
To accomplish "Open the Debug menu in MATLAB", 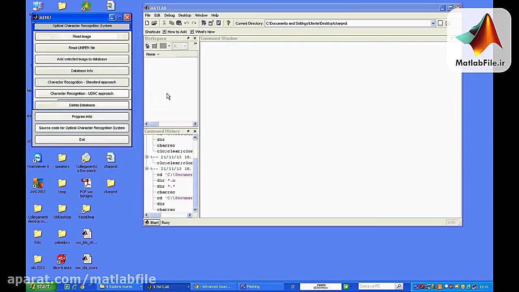I will (169, 15).
